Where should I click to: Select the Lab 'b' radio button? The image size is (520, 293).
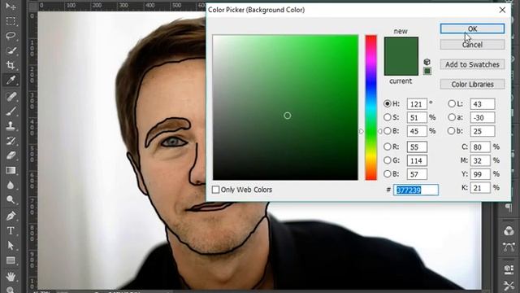click(452, 131)
